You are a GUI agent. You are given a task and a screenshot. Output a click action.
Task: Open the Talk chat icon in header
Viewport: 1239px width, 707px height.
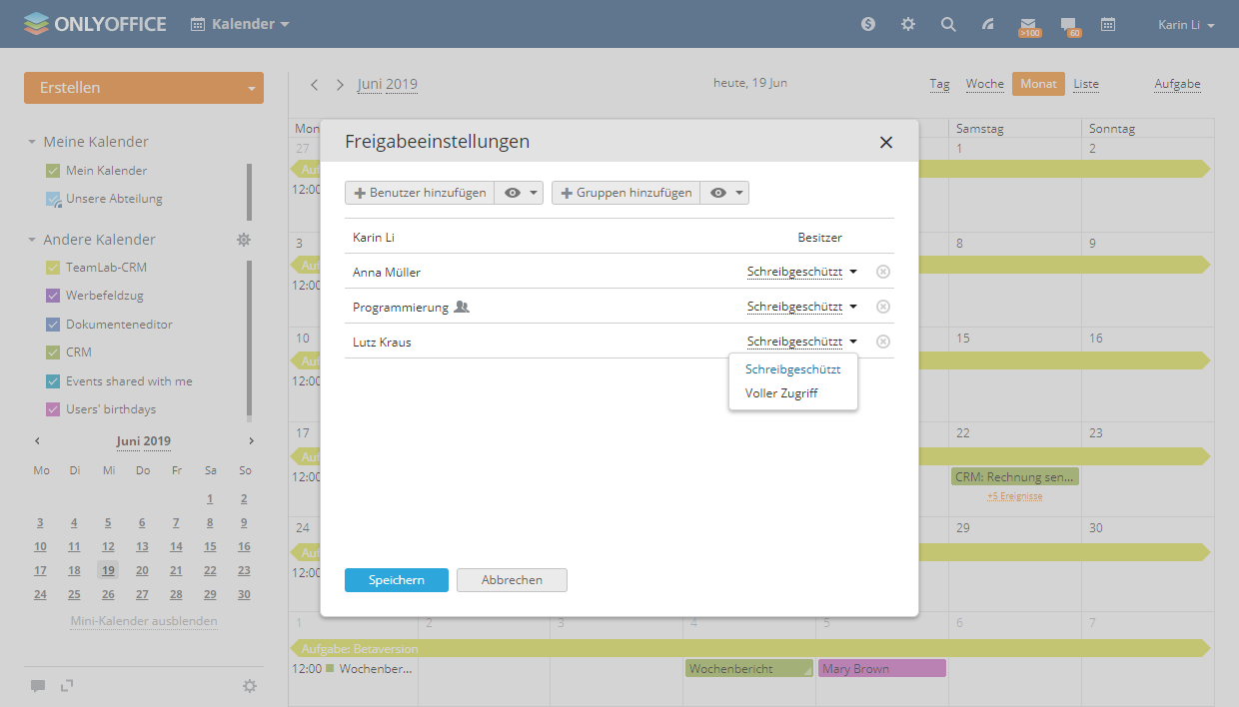coord(1068,25)
